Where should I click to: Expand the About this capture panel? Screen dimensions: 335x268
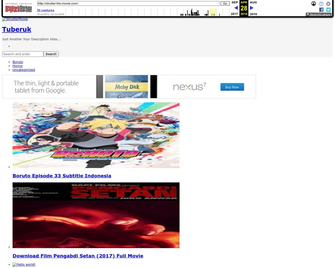pos(318,14)
